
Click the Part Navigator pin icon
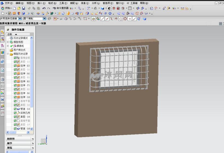tap(8, 30)
